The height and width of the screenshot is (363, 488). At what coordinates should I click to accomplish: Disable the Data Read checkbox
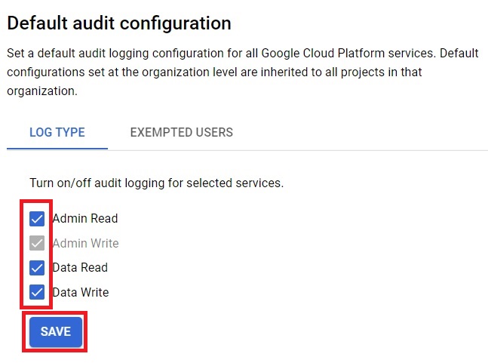point(37,268)
